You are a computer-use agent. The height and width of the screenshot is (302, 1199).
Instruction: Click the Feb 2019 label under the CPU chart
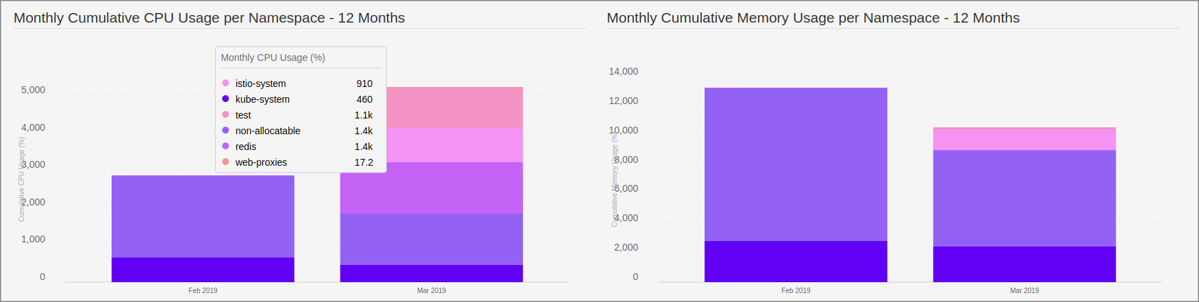click(x=203, y=290)
